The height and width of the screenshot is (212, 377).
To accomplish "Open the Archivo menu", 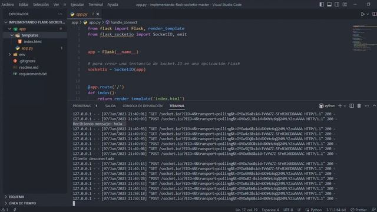I will point(8,4).
